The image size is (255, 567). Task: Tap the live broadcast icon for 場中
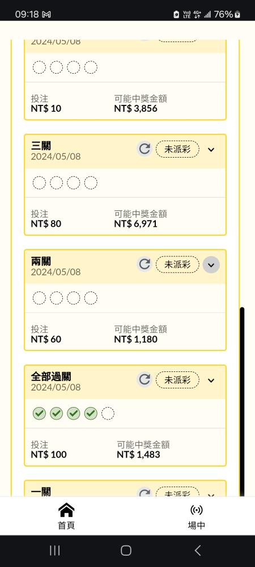[197, 510]
